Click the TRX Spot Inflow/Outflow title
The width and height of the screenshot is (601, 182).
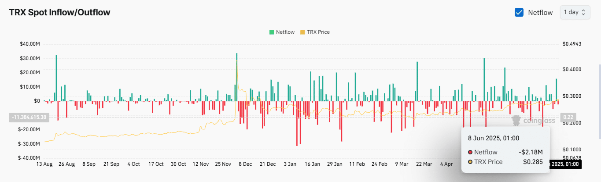(x=59, y=12)
